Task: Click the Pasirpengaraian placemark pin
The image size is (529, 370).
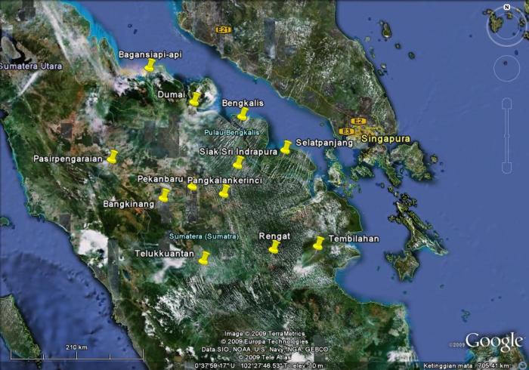Action: [113, 157]
